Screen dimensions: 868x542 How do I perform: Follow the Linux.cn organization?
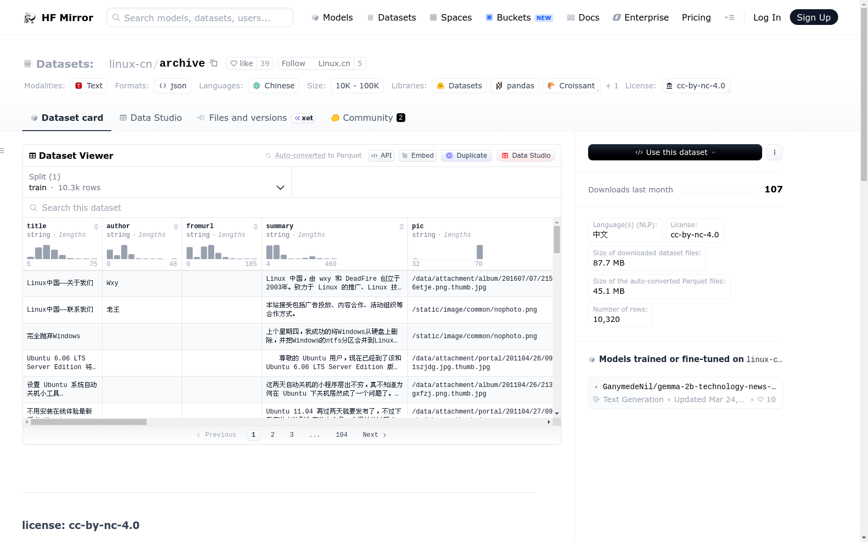tap(316, 63)
